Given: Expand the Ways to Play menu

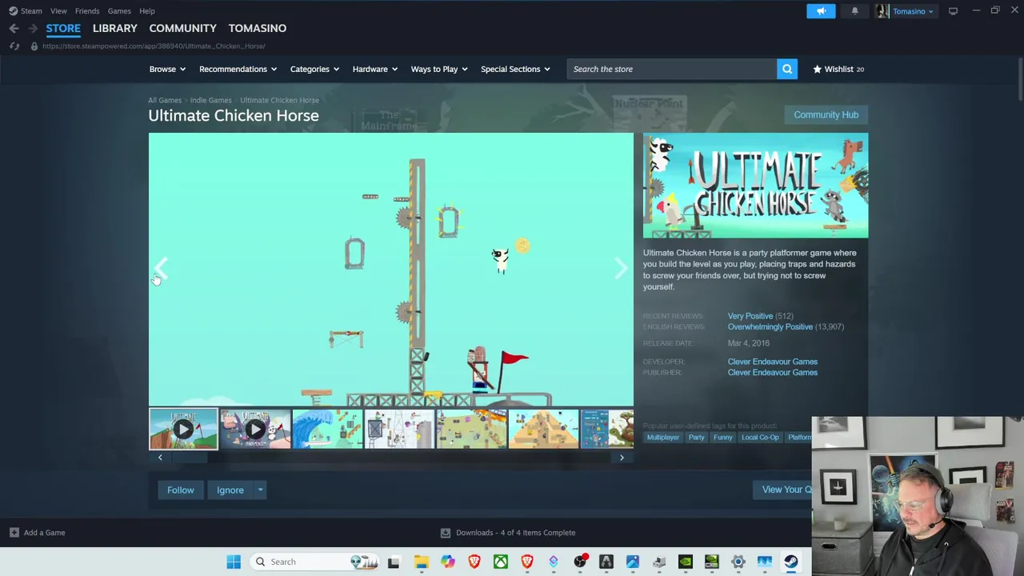Looking at the screenshot, I should pos(439,69).
